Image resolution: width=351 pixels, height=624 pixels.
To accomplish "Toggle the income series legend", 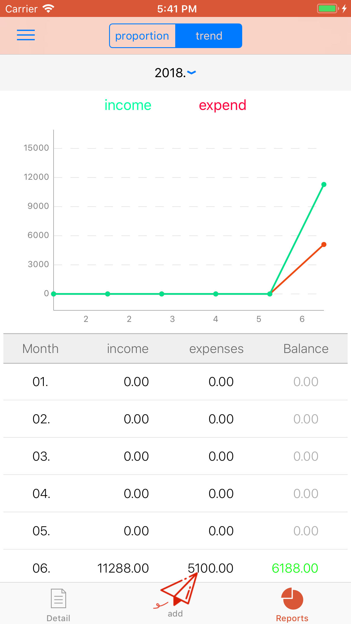I will tap(128, 105).
